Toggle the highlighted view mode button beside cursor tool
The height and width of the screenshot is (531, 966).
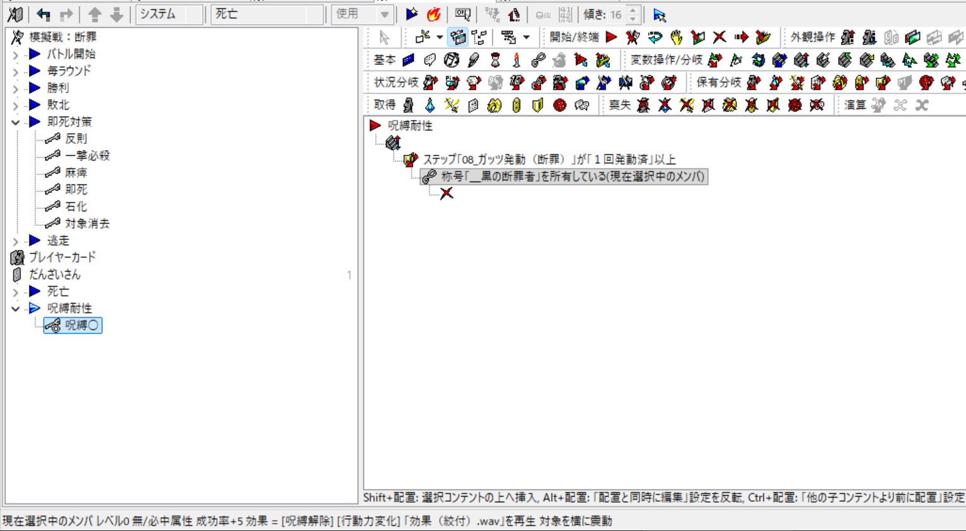[459, 37]
